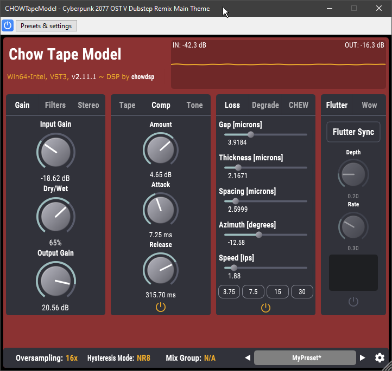Viewport: 392px width, 371px height.
Task: Click the Spacing value 2.5999
Action: [x=238, y=209]
